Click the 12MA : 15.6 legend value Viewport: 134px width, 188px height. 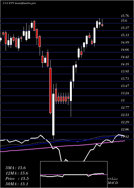(x=17, y=173)
